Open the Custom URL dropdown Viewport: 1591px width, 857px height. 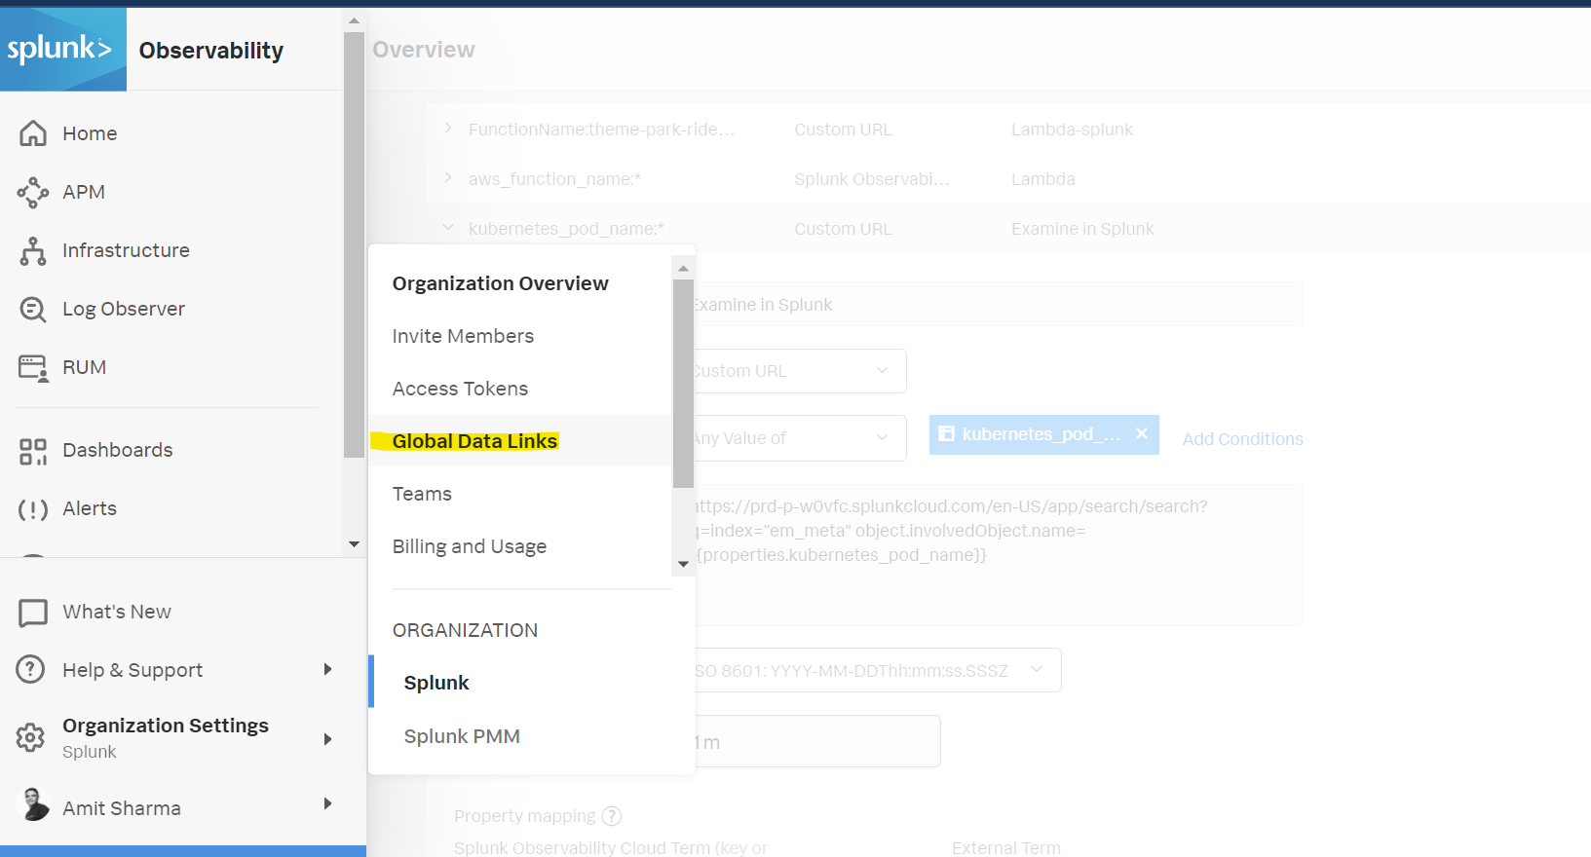pos(800,371)
